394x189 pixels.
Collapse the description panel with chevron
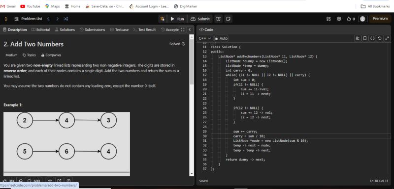point(190,29)
